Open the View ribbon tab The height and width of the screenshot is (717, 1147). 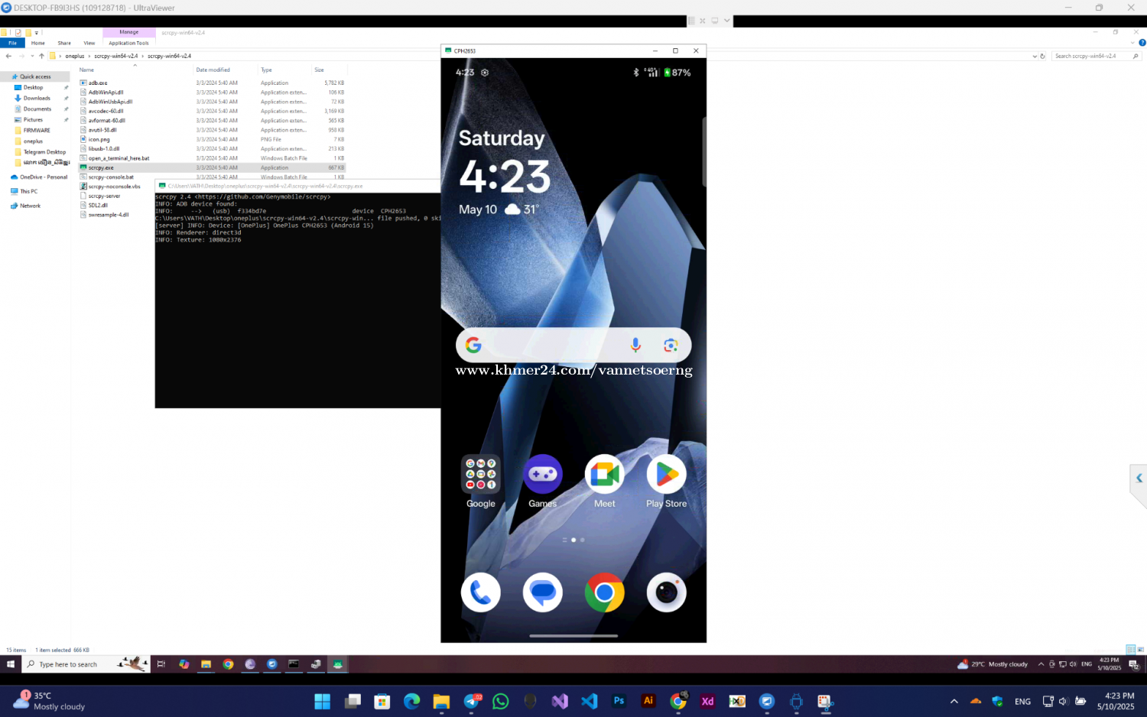(x=89, y=43)
